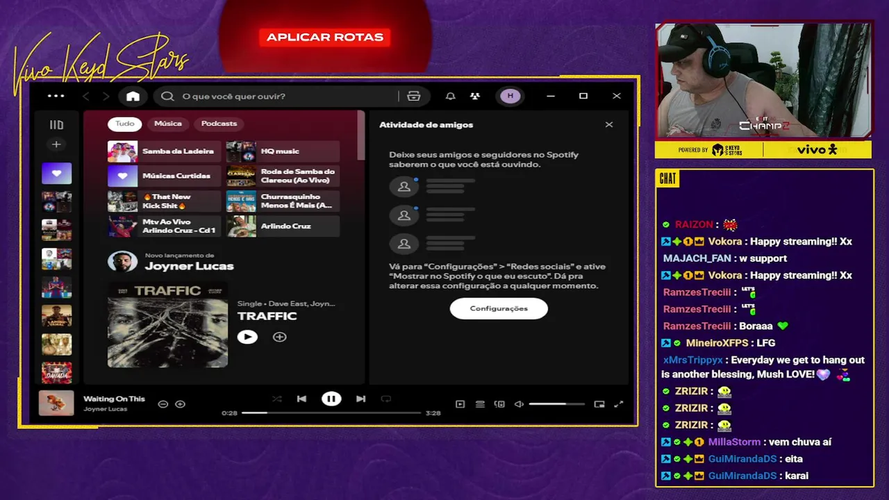The width and height of the screenshot is (889, 500).
Task: Click chat message 'Vokora : Happy streaming!! Xx' first
Action: (756, 242)
